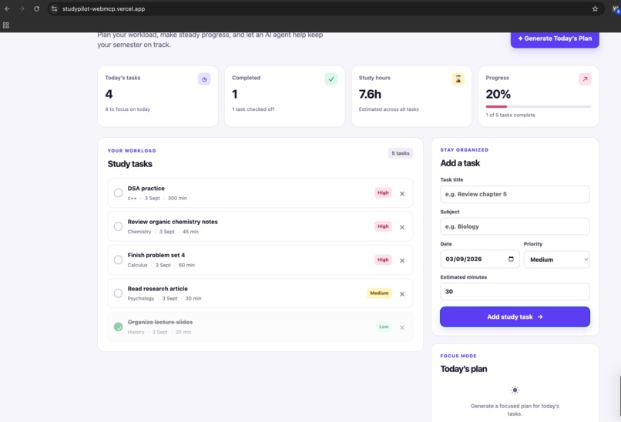The image size is (621, 422).
Task: Click the High badge on Review organic chemistry notes
Action: click(x=383, y=226)
